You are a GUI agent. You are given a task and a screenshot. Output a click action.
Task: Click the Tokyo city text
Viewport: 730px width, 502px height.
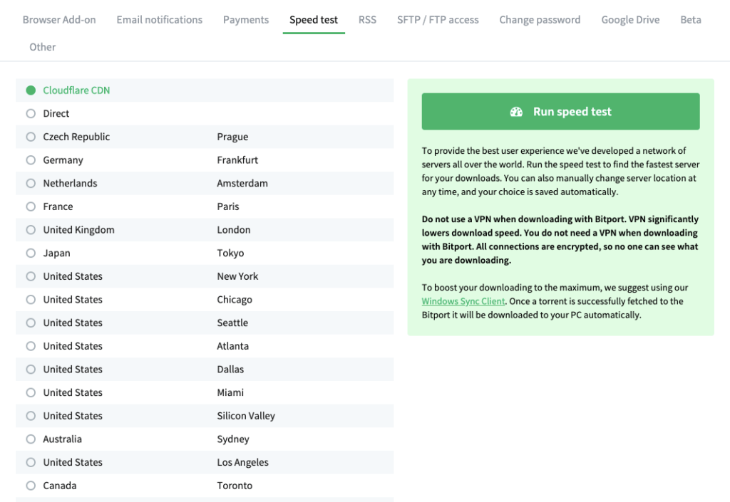click(x=230, y=253)
